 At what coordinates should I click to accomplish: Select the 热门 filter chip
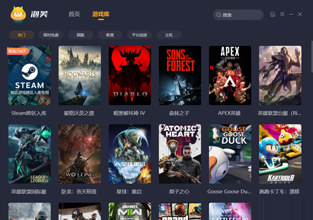21,35
